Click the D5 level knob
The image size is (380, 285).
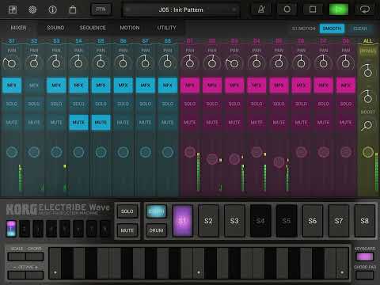[279, 161]
